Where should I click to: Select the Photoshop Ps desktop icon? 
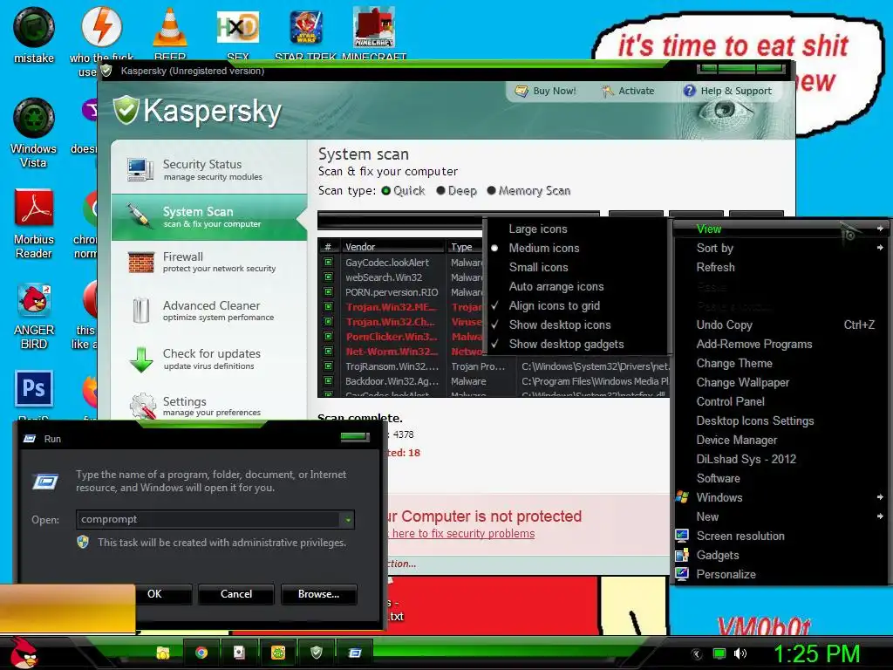click(34, 388)
